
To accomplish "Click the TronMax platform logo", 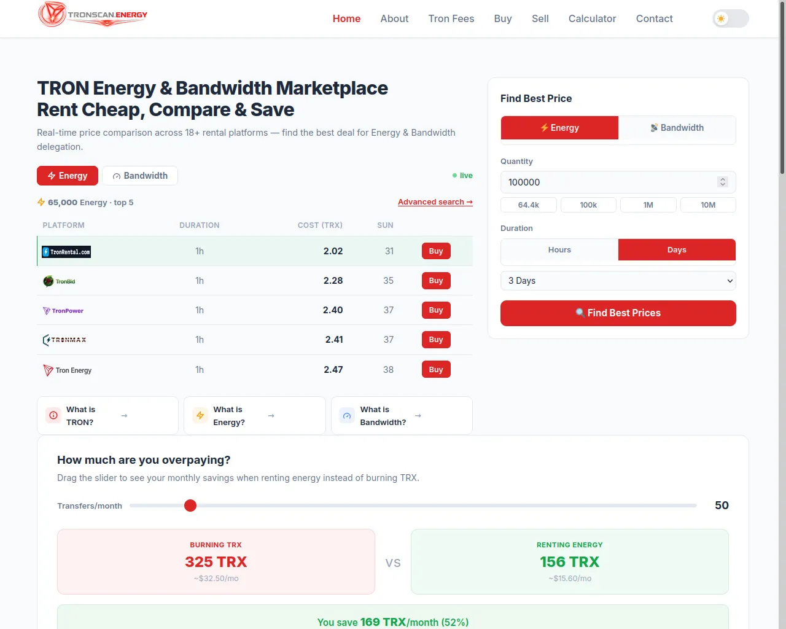I will click(x=64, y=340).
